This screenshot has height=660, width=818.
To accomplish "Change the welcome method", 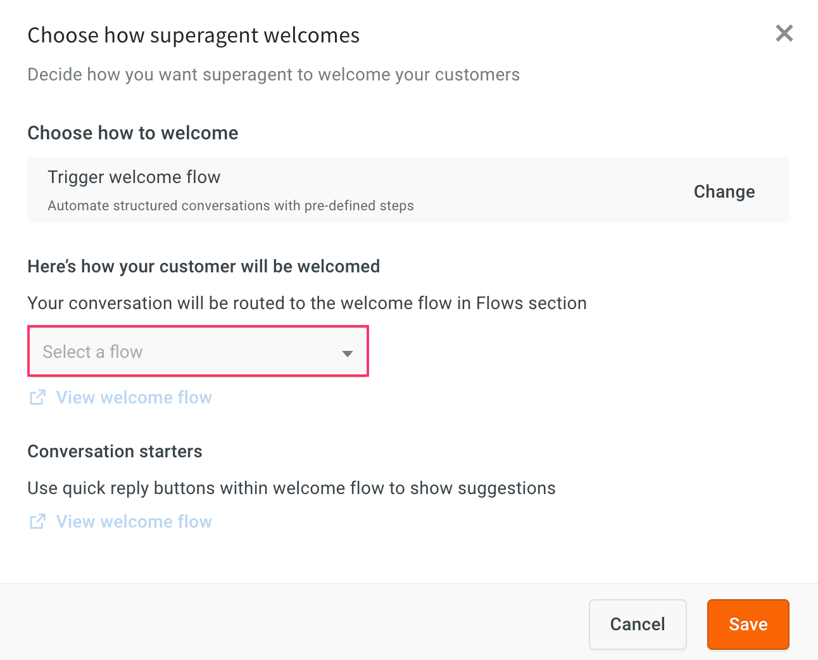I will tap(724, 191).
